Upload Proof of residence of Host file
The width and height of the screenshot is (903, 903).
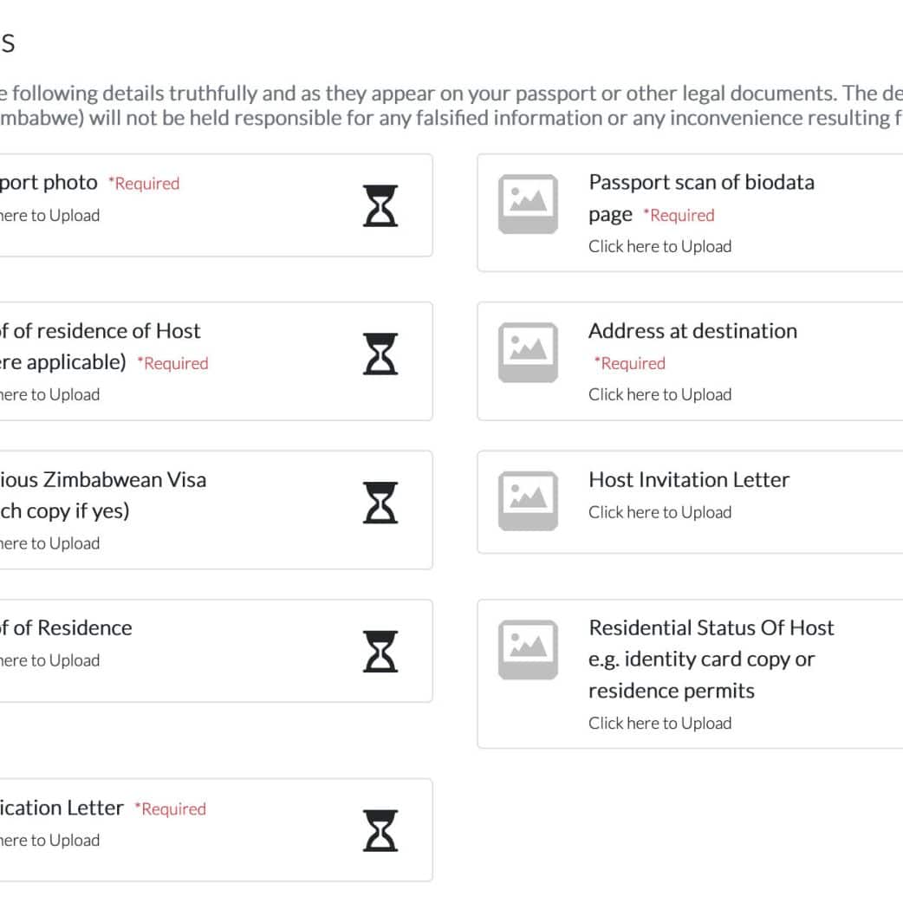point(49,395)
